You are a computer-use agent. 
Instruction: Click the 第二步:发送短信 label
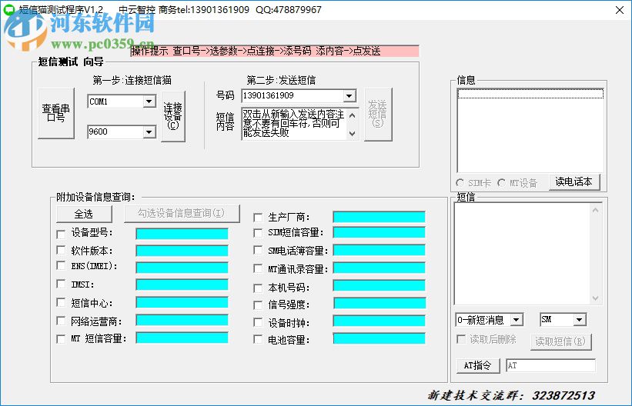(x=281, y=80)
